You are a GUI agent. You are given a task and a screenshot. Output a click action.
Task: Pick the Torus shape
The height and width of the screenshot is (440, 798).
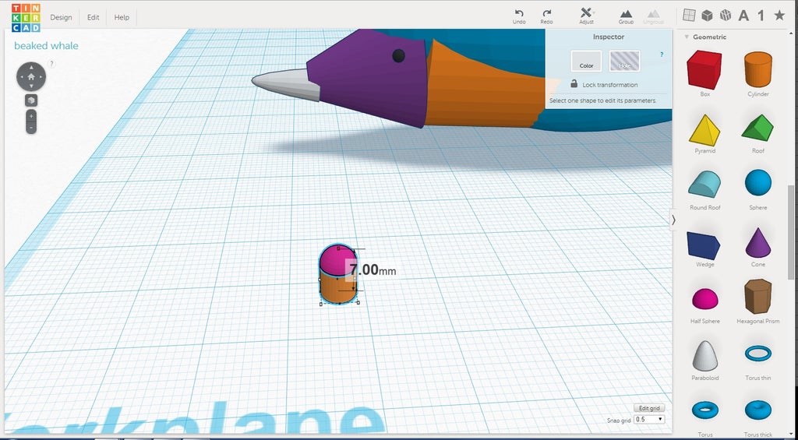[704, 409]
